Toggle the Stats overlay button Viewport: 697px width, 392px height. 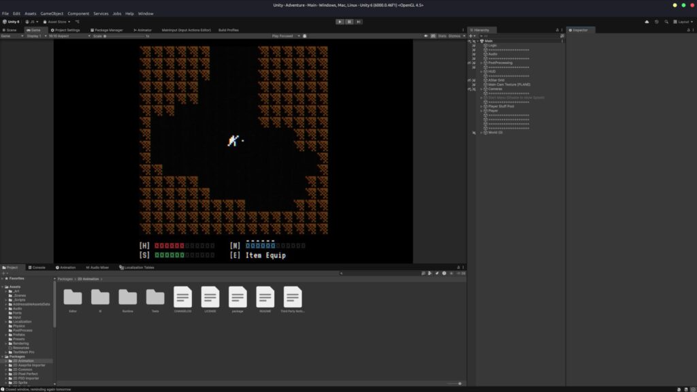pyautogui.click(x=442, y=36)
